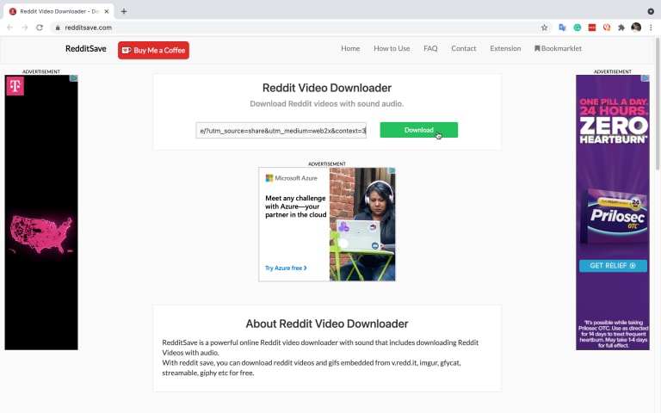Click the T-Mobile logo in left ad

(15, 86)
